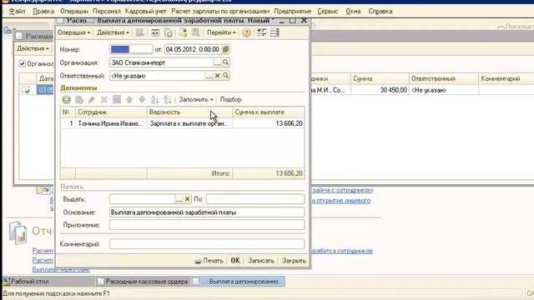Search organization with the magnifier icon
The width and height of the screenshot is (534, 300).
pyautogui.click(x=225, y=62)
